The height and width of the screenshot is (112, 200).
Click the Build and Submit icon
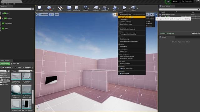[121, 68]
